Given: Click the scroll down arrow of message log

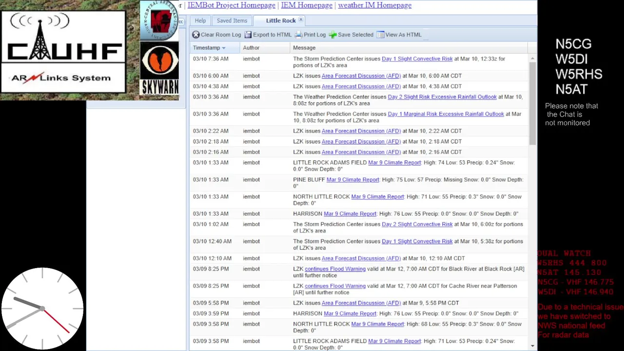Looking at the screenshot, I should 532,346.
